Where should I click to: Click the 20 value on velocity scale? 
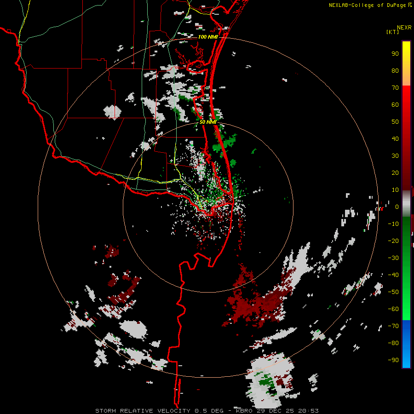click(395, 172)
